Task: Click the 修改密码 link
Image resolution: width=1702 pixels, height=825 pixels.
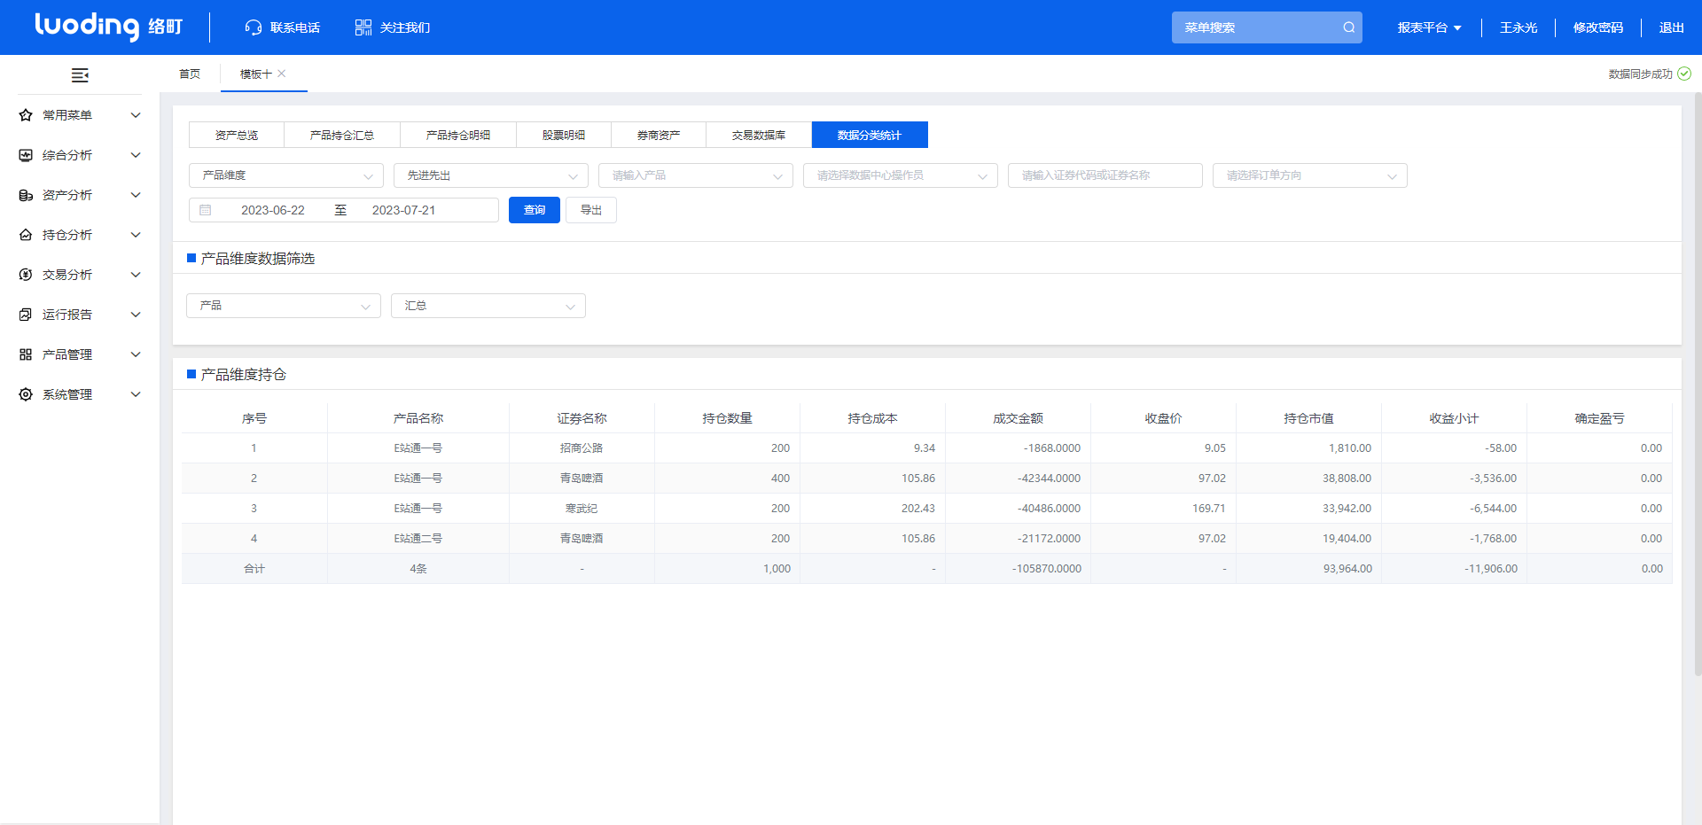Action: (1598, 27)
